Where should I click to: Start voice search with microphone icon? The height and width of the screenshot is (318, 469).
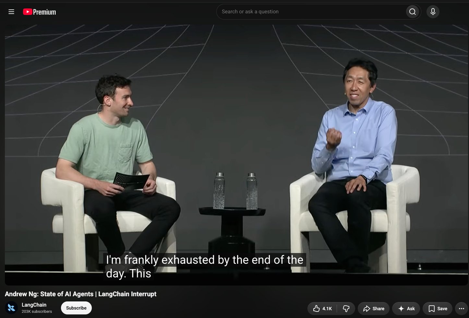pos(433,12)
